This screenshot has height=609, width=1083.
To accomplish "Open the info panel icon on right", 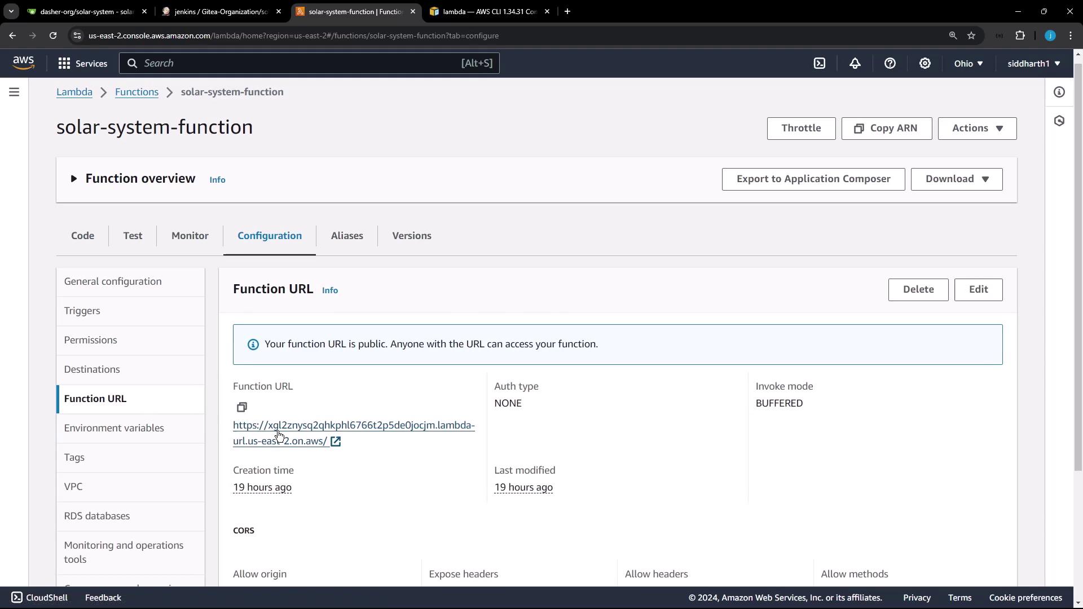I will (1059, 92).
